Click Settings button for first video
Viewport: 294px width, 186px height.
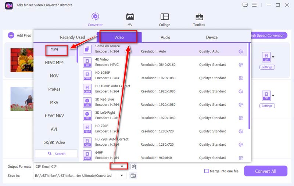point(267,67)
